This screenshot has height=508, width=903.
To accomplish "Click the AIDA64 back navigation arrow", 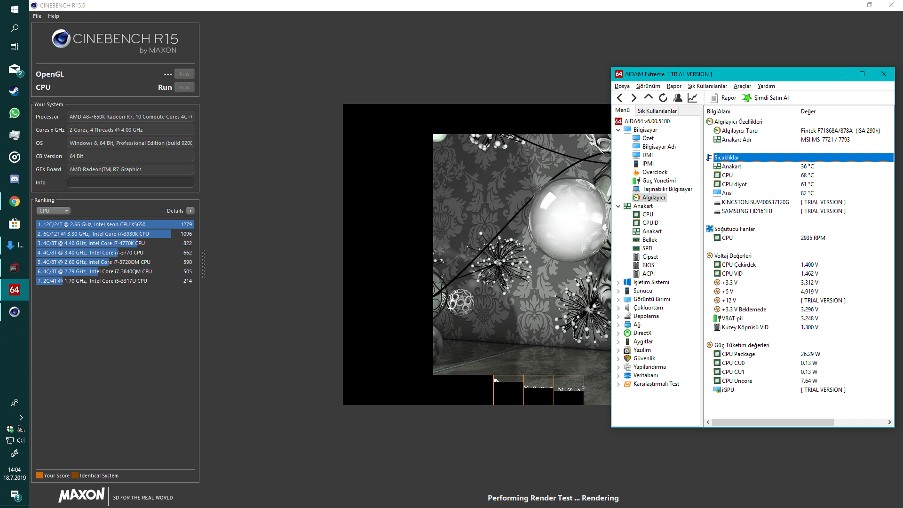I will (619, 98).
